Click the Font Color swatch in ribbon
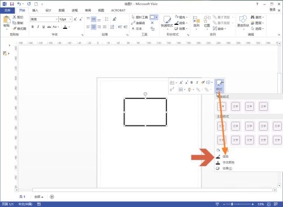Image resolution: width=283 pixels, height=207 pixels. (65, 27)
